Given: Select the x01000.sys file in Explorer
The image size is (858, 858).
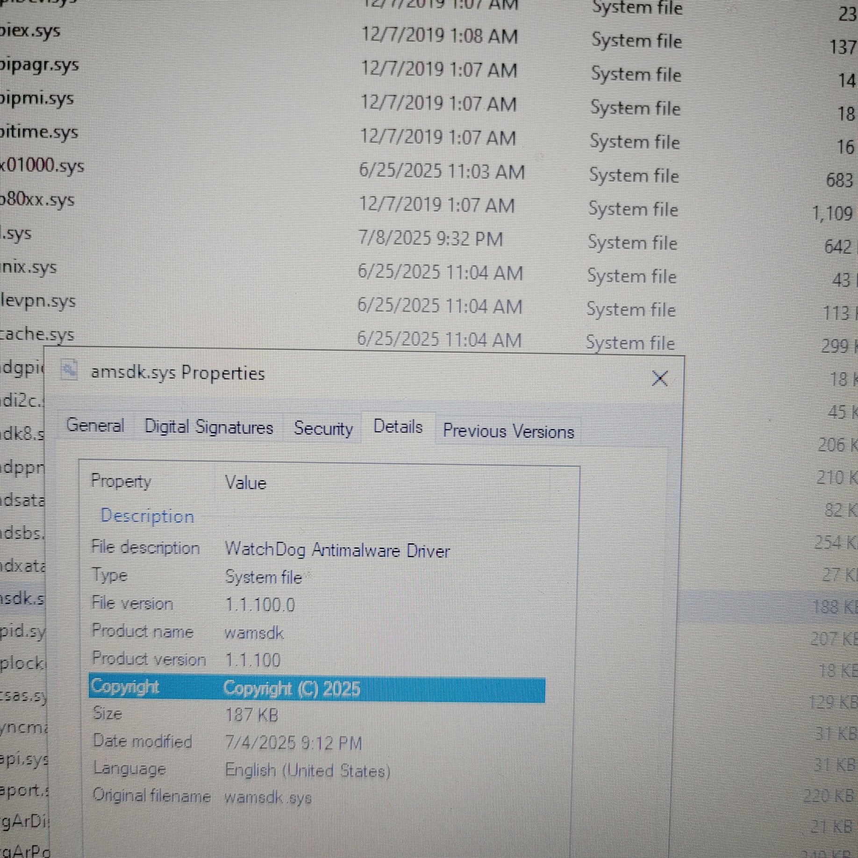Looking at the screenshot, I should pos(42,166).
